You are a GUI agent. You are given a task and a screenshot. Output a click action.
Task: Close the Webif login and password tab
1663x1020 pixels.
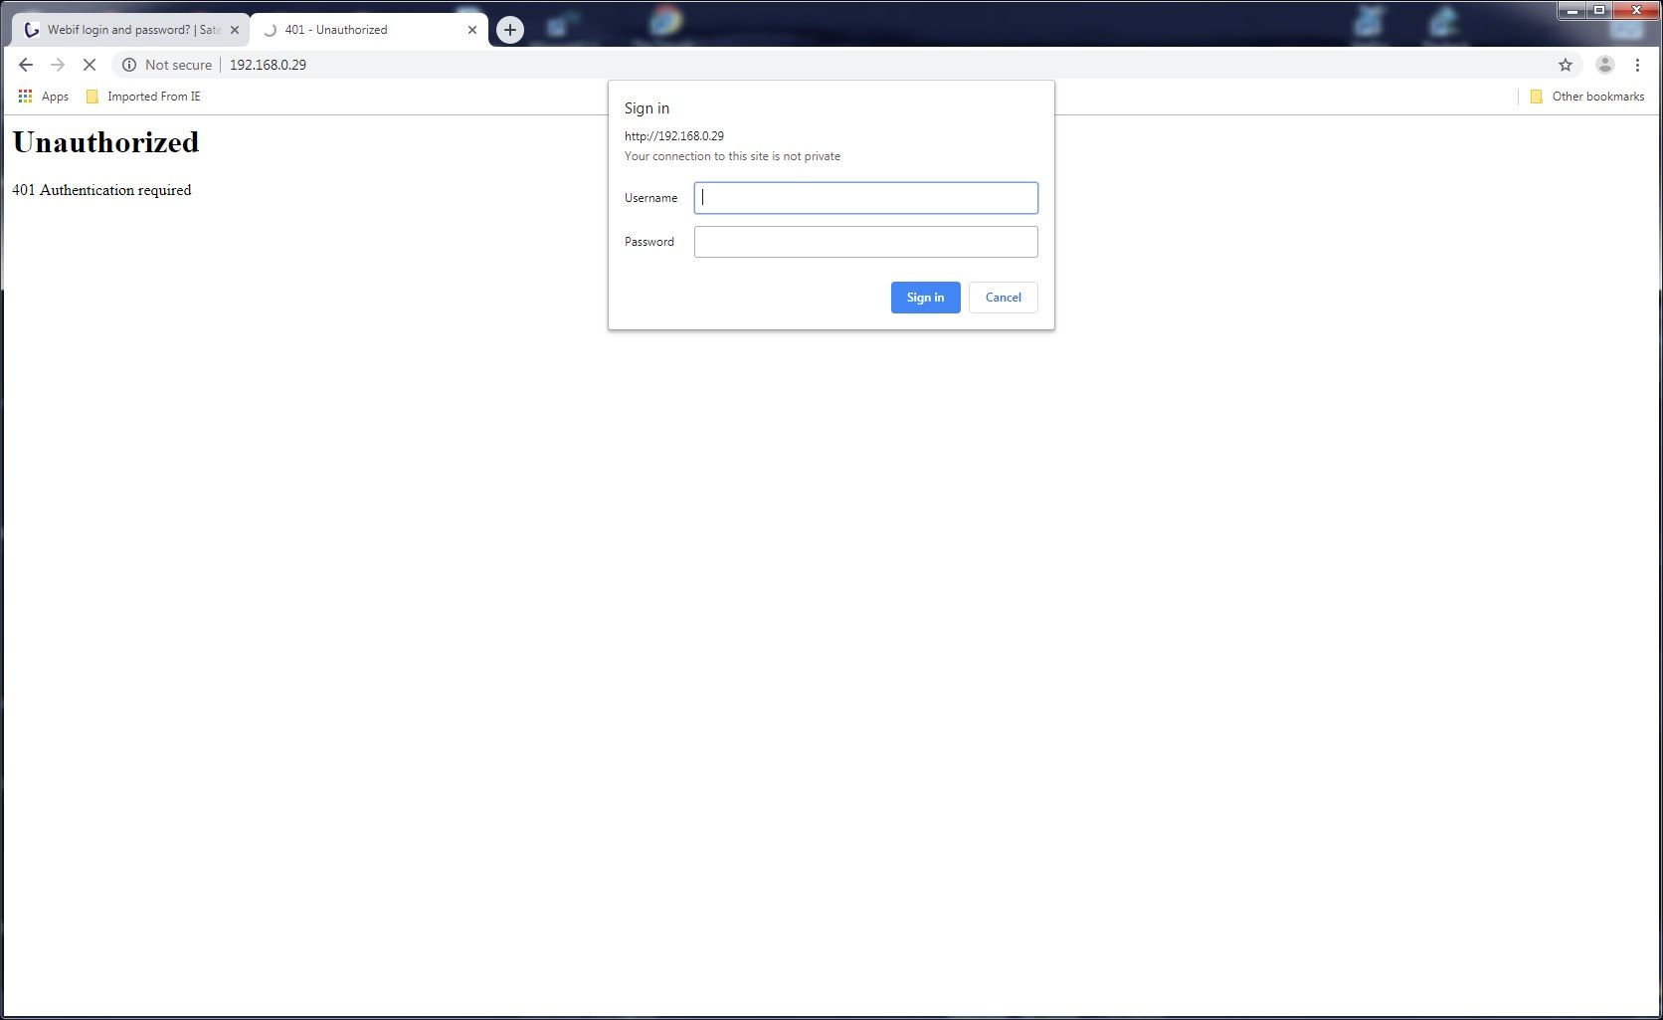235,30
